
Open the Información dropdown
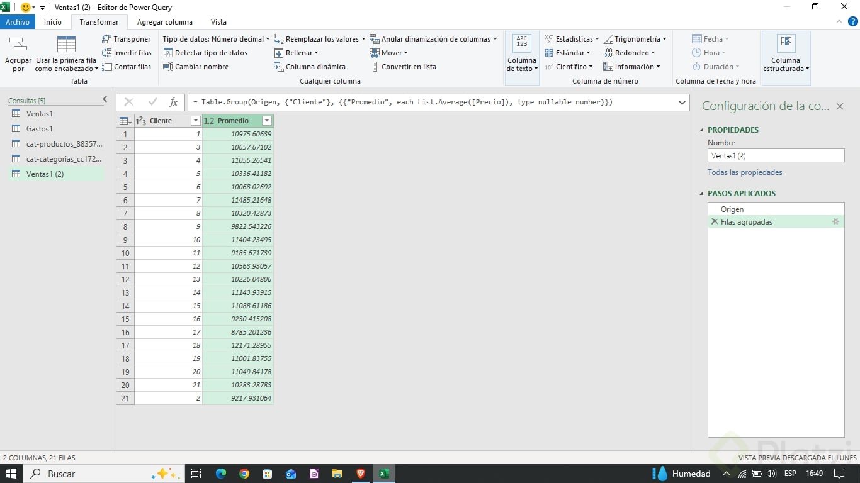pos(632,67)
